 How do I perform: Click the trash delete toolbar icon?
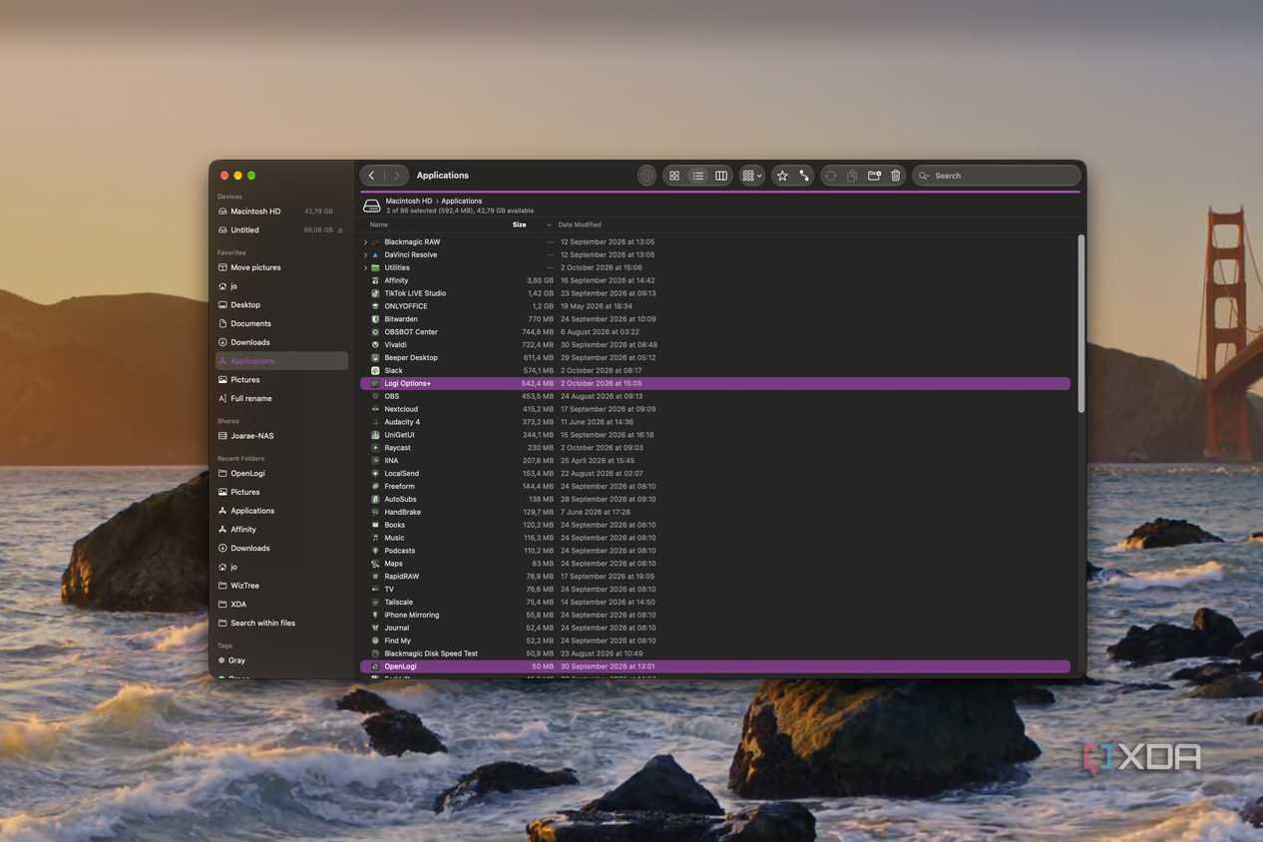coord(896,176)
